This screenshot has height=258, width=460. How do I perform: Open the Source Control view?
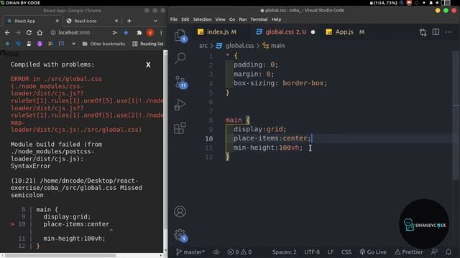(180, 82)
